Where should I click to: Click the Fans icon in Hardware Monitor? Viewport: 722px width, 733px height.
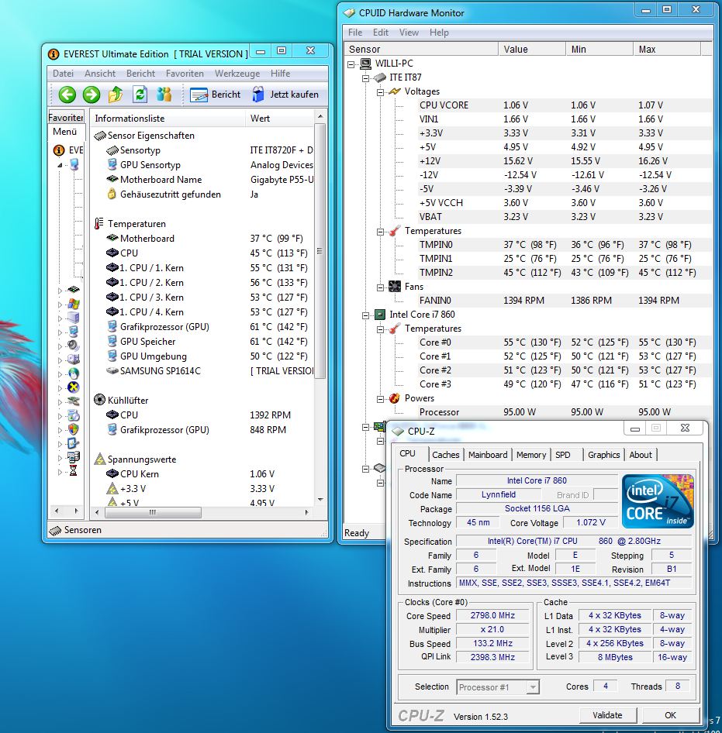tap(395, 287)
